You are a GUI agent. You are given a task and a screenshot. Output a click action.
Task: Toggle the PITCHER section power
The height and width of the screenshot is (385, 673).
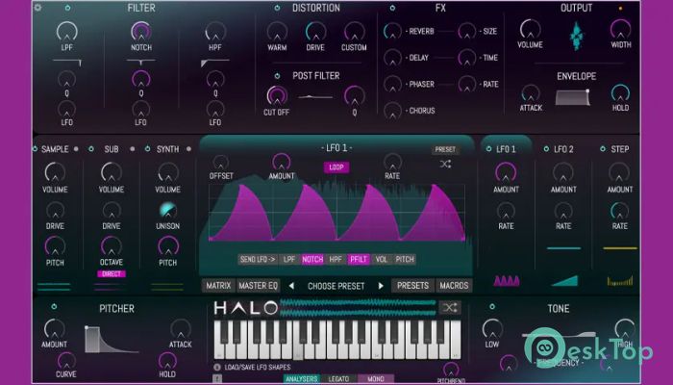click(x=54, y=306)
